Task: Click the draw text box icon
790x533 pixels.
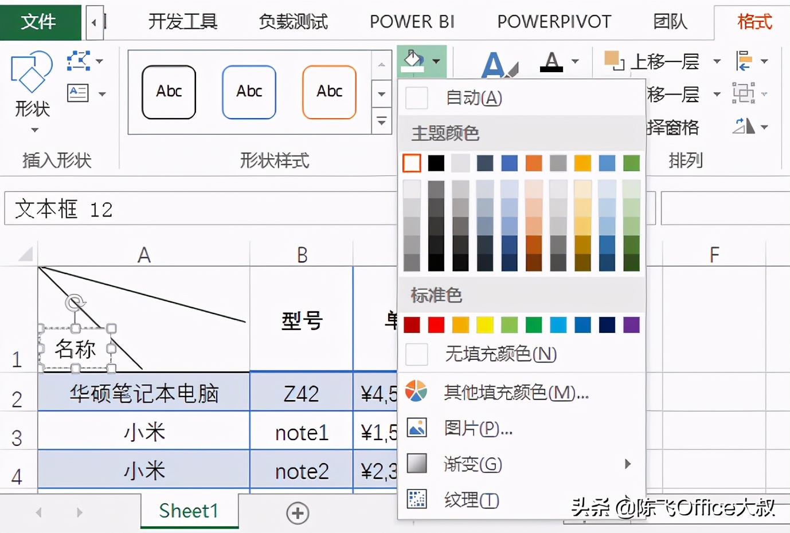Action: pos(77,93)
